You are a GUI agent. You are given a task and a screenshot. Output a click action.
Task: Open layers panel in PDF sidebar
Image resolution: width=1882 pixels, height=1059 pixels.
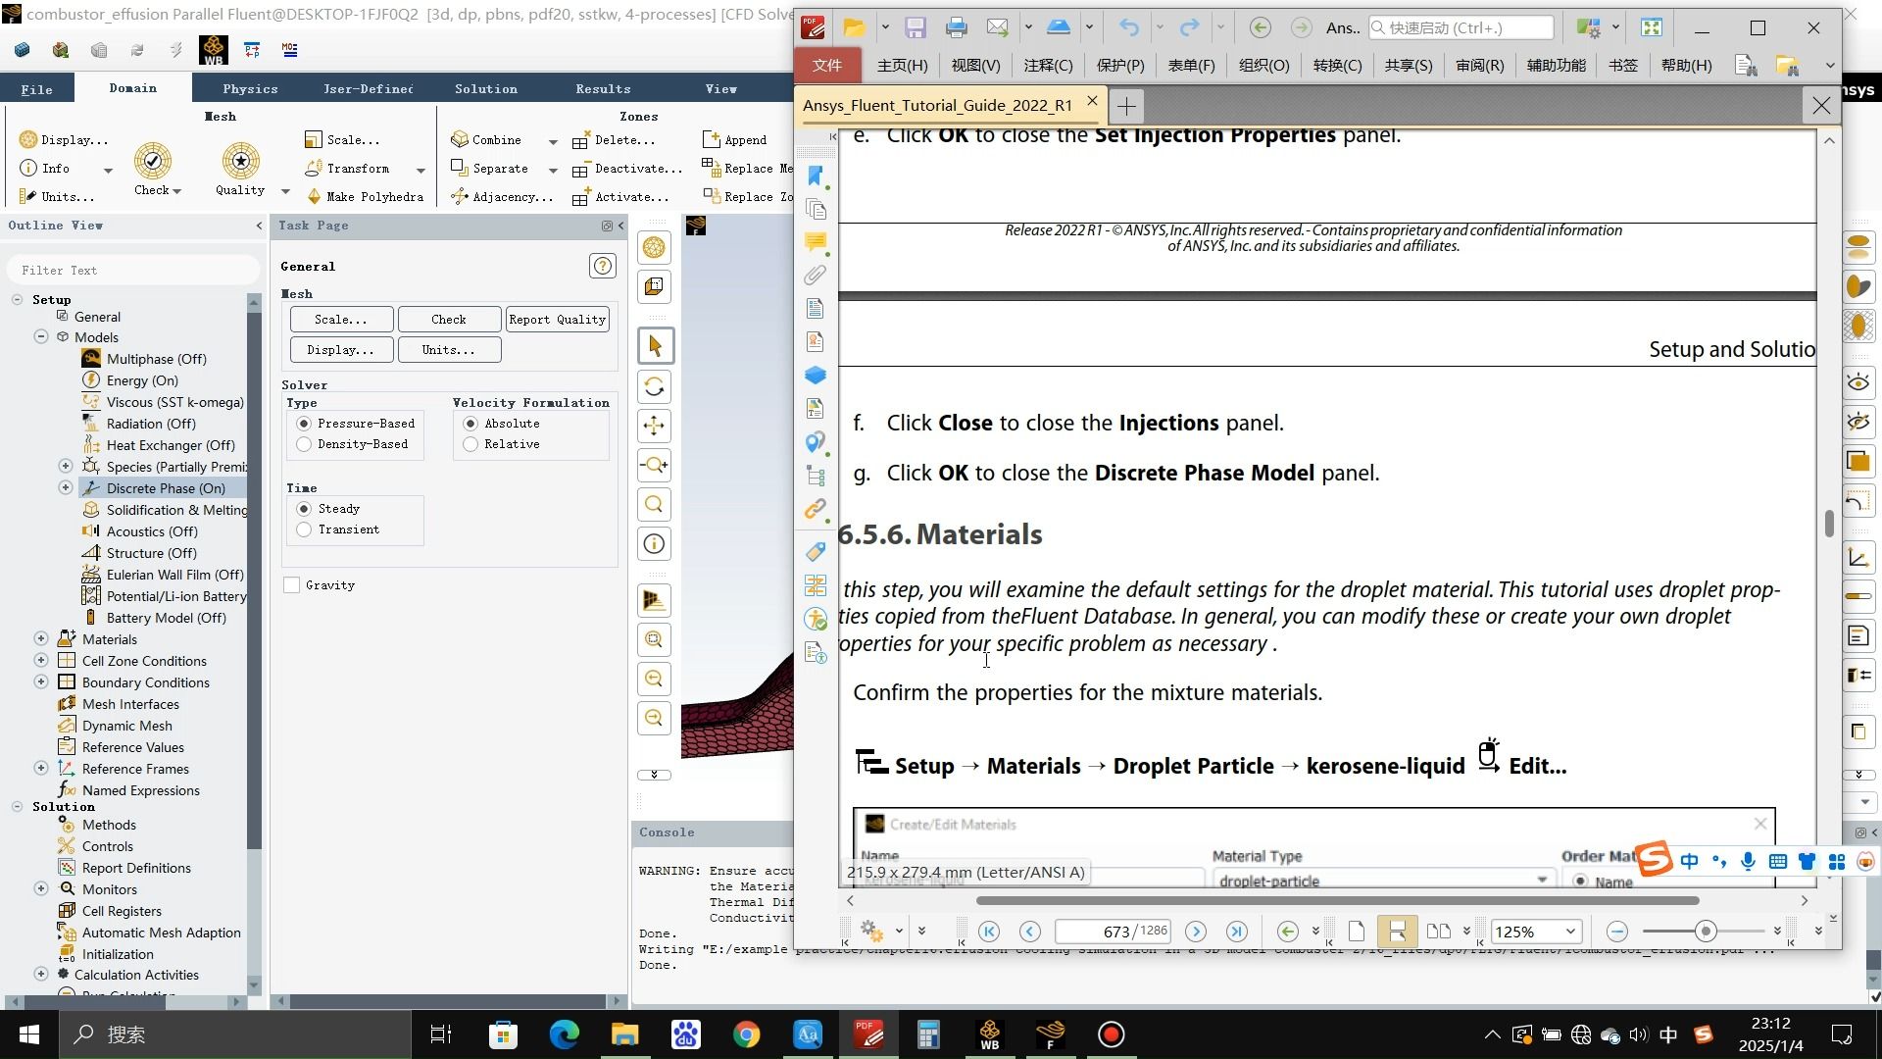pyautogui.click(x=816, y=376)
